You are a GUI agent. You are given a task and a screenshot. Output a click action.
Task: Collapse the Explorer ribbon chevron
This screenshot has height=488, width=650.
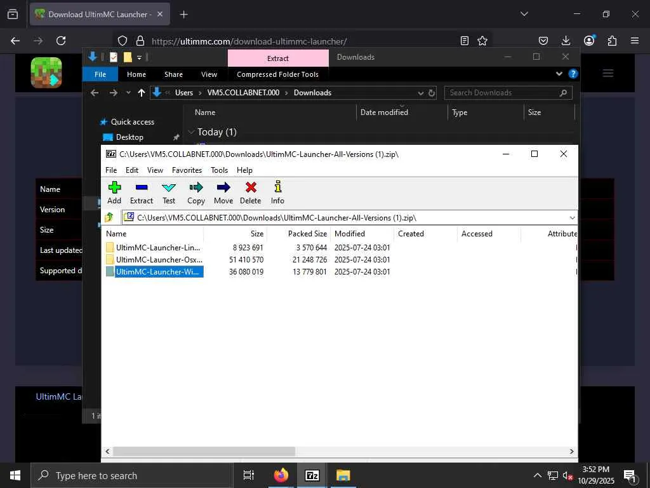point(559,74)
